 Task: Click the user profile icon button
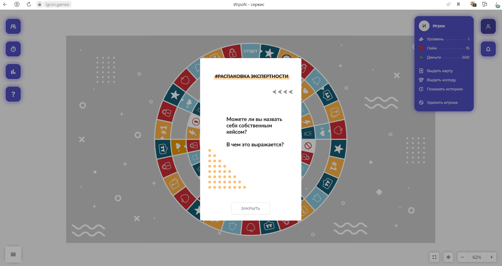[488, 26]
